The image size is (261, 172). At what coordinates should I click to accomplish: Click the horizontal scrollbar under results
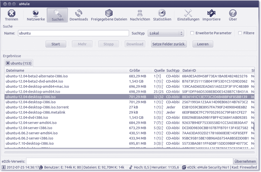(x=129, y=152)
